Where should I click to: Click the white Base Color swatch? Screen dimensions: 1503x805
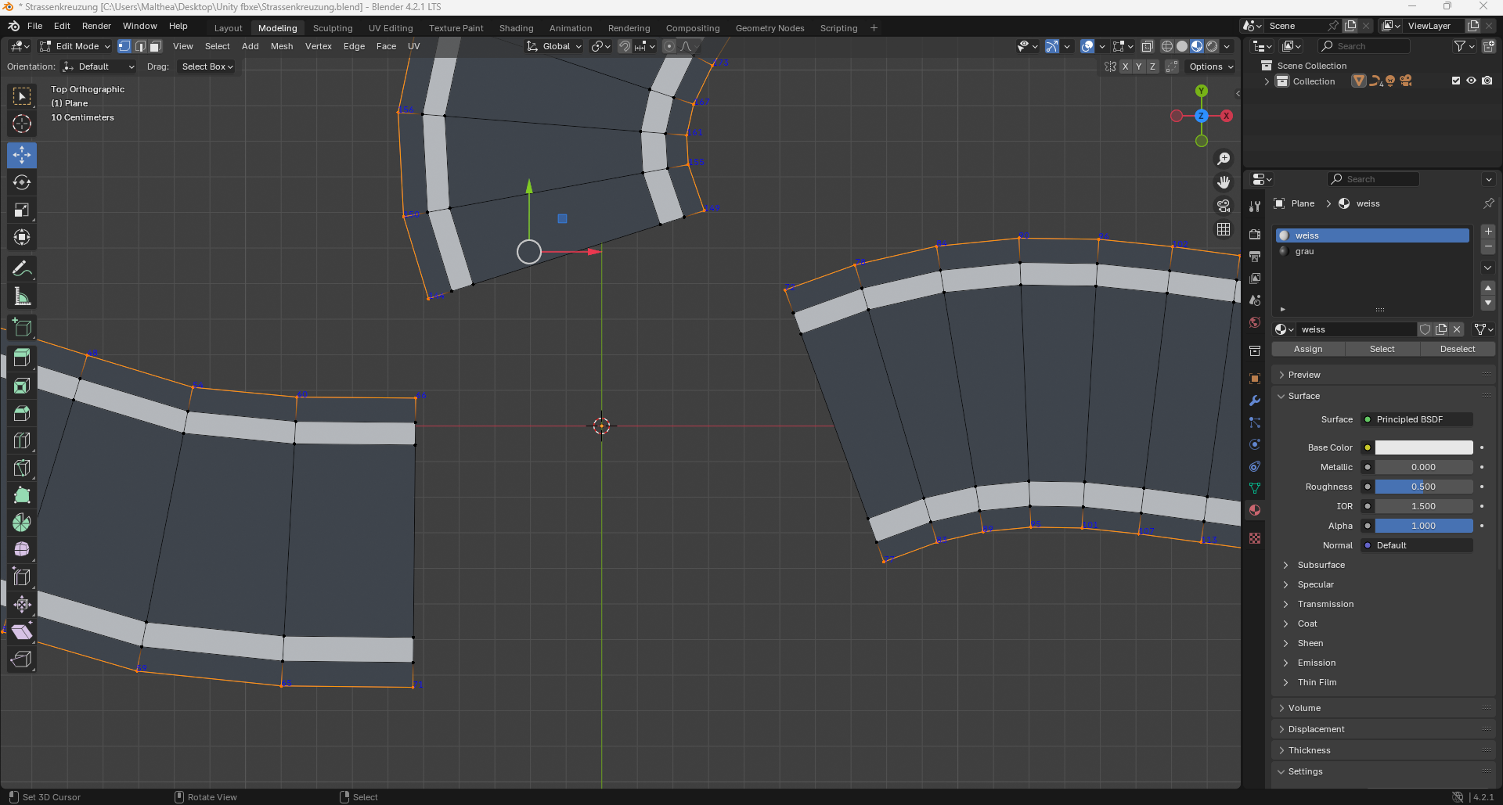[1423, 447]
